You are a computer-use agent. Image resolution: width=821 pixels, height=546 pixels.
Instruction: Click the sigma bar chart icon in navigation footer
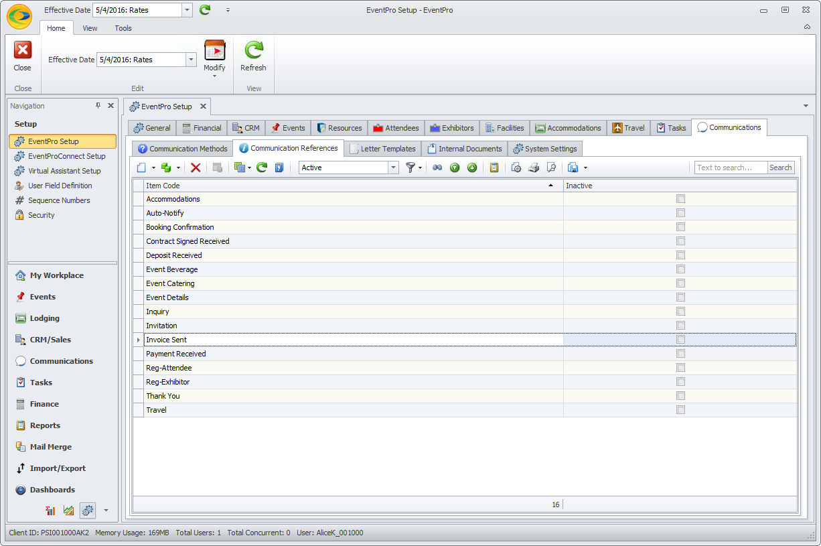[50, 510]
